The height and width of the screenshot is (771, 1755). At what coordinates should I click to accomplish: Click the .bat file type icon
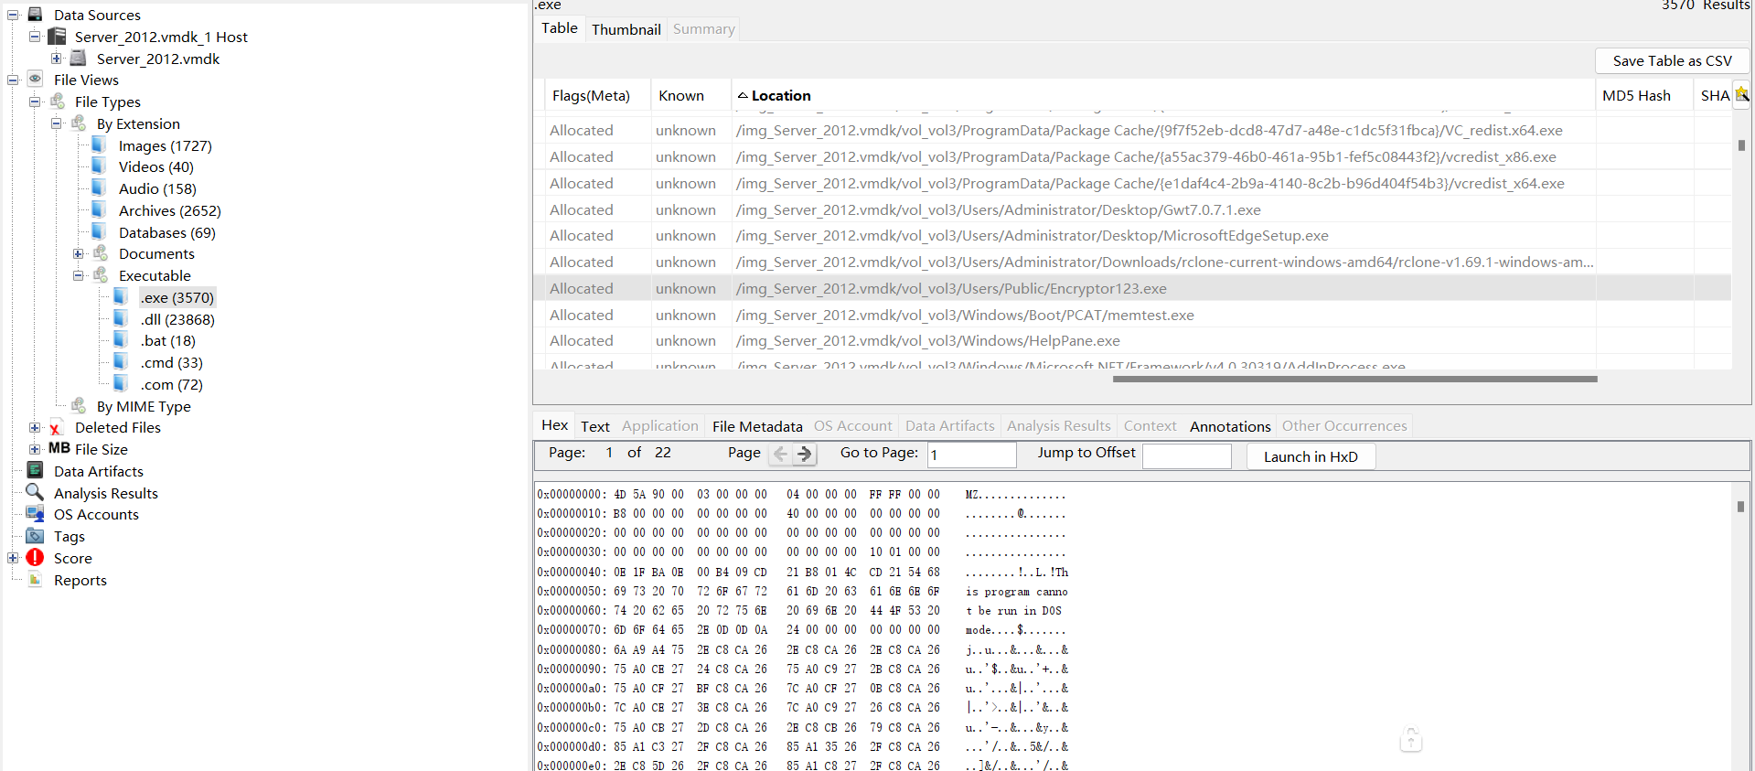coord(121,340)
